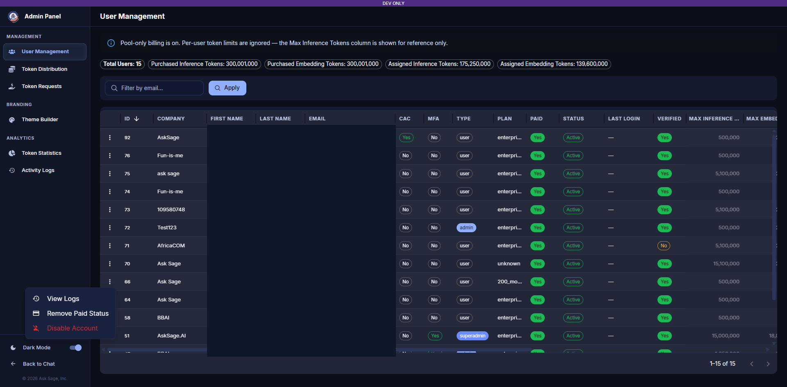Click Back to Chat link
This screenshot has width=787, height=387.
click(x=39, y=364)
